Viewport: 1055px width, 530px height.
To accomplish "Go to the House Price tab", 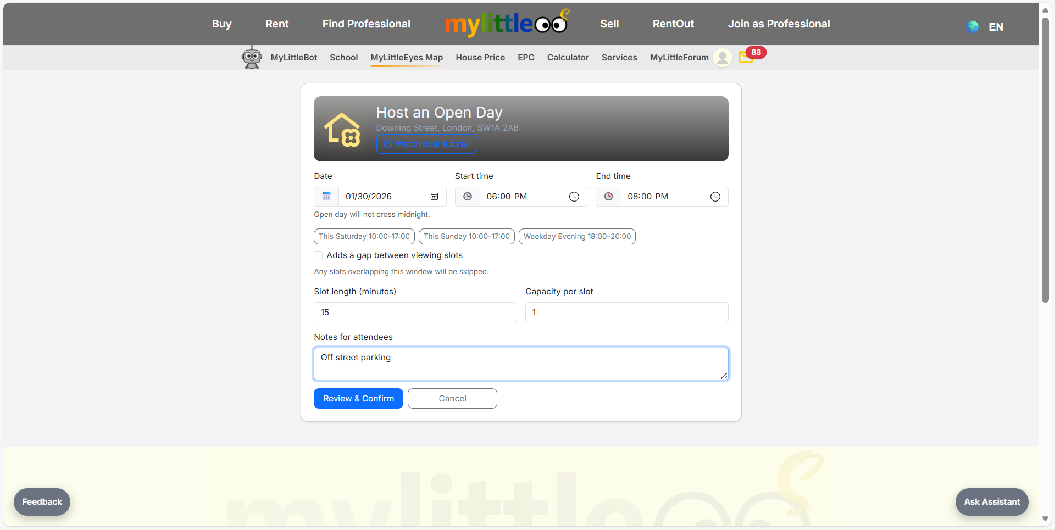I will pos(480,58).
